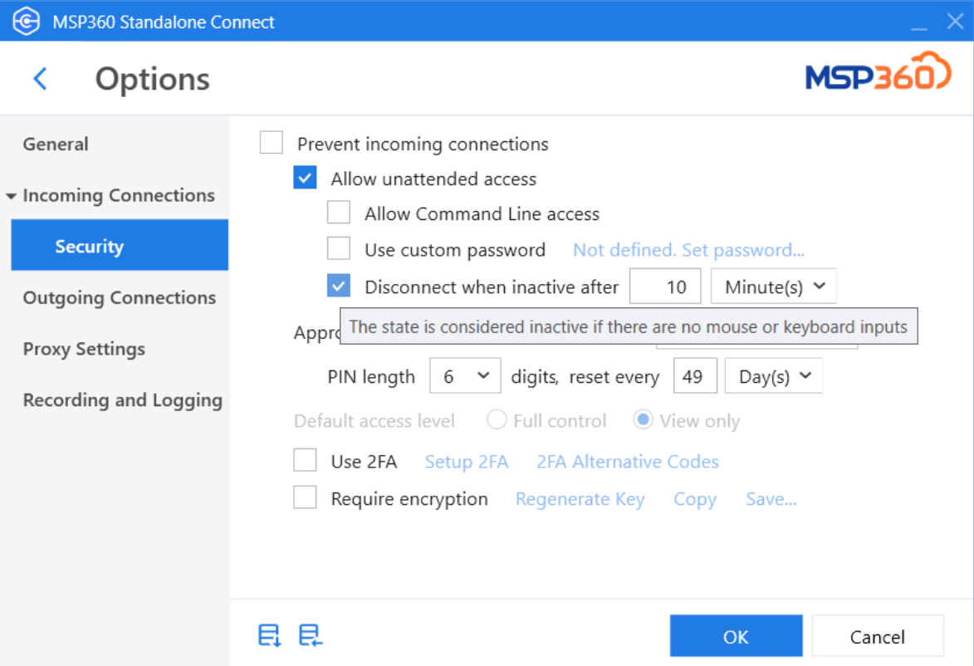Enable Prevent incoming connections
This screenshot has height=666, width=974.
click(271, 142)
